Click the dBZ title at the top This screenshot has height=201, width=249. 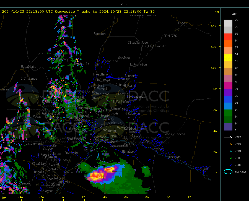coord(124,4)
